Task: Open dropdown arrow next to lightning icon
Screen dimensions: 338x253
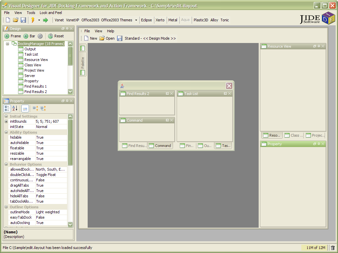Action: coord(39,20)
